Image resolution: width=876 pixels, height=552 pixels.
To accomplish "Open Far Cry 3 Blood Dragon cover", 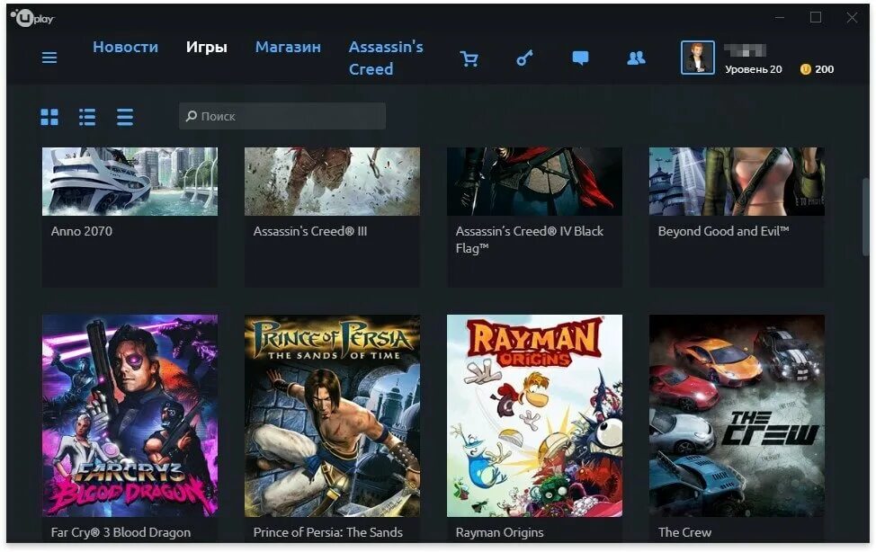I will (130, 415).
